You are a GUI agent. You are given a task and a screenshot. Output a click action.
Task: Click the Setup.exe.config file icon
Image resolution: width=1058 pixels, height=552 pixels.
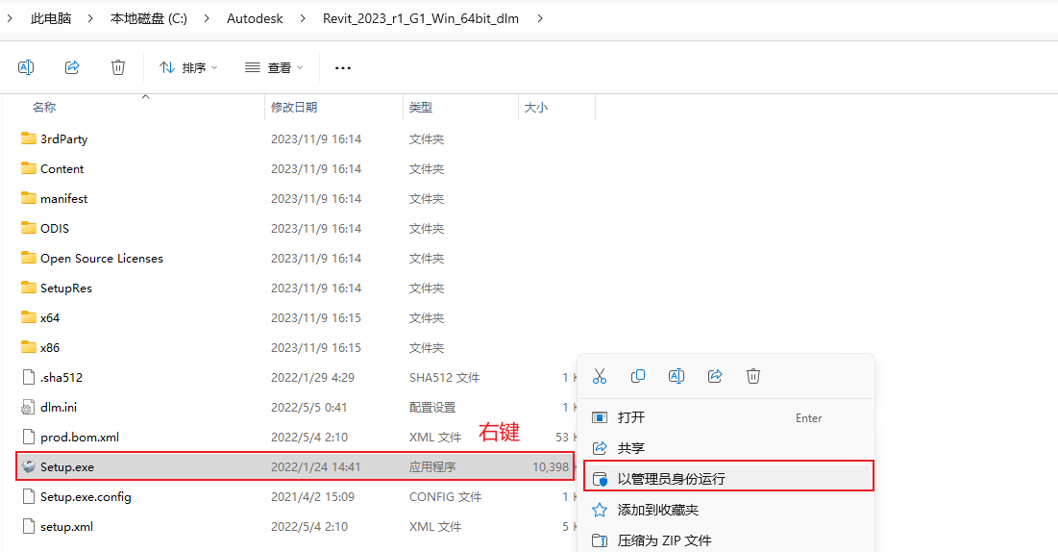click(x=28, y=496)
